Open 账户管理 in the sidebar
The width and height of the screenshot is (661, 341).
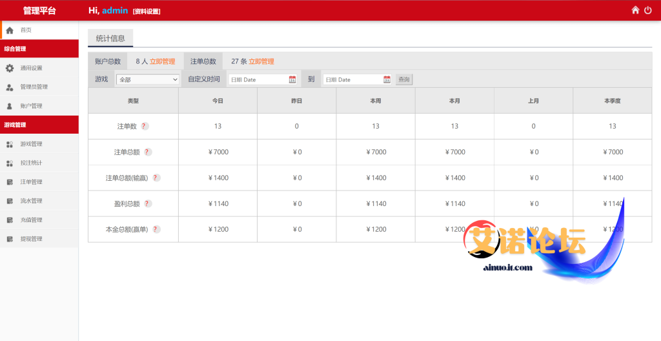[x=31, y=106]
